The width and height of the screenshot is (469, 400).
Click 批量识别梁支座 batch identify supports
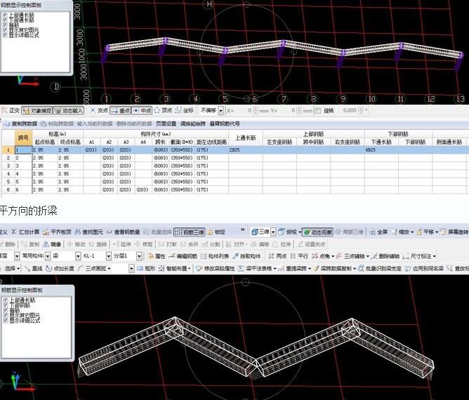point(380,269)
